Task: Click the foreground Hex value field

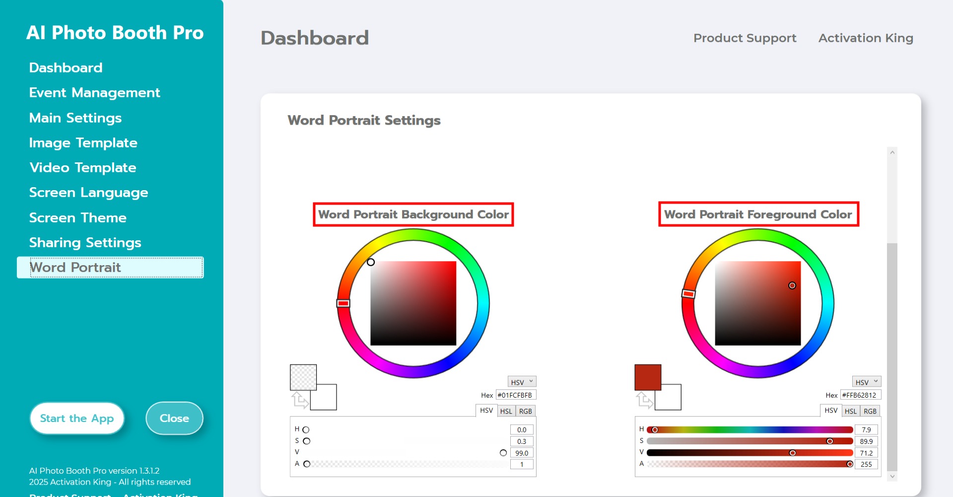Action: [861, 395]
